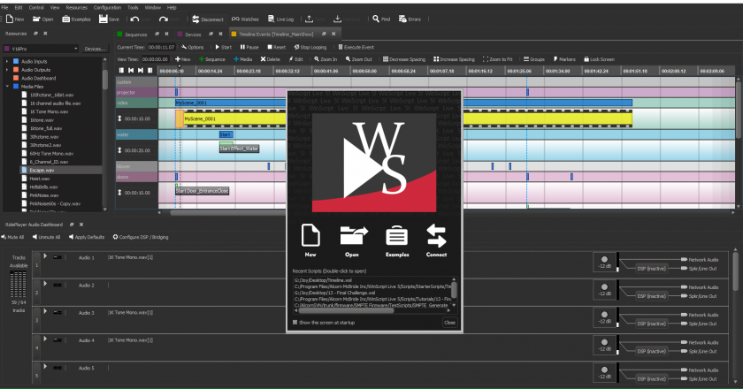Click the Send upload icon
This screenshot has height=389, width=743.
(x=309, y=19)
